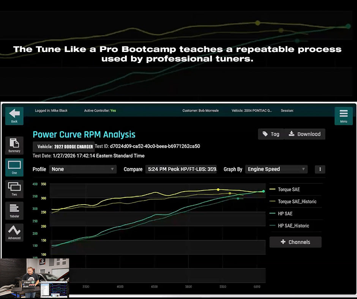Open the Profile dropdown set to None
Viewport: 357px width, 299px height.
83,169
